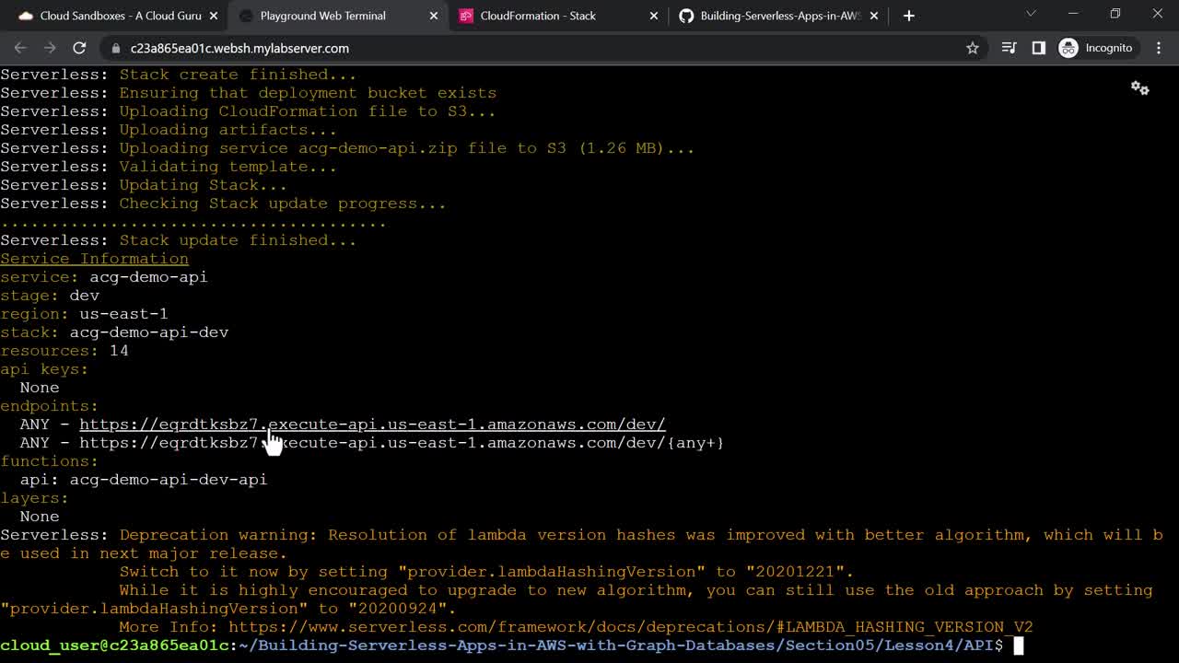
Task: Open the media controls icon in toolbar
Action: click(x=1009, y=48)
